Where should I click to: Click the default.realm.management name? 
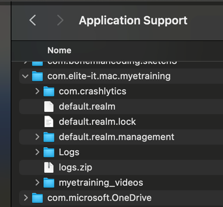(117, 137)
